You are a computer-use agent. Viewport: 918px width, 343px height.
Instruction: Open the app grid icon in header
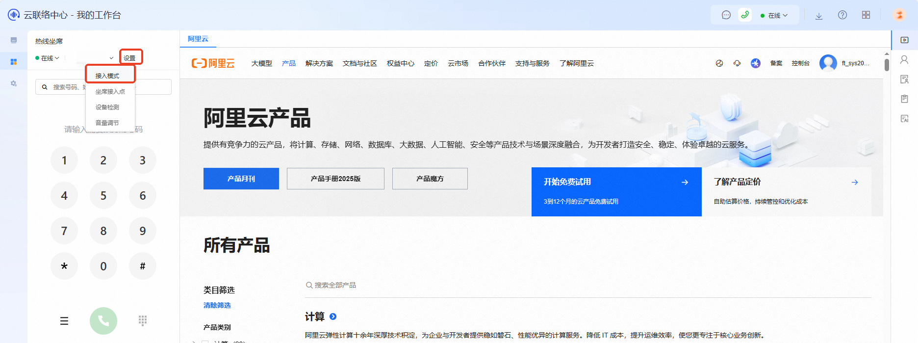click(x=866, y=15)
